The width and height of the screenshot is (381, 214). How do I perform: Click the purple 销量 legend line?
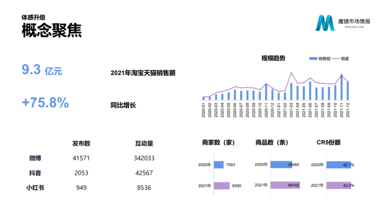tap(335, 59)
